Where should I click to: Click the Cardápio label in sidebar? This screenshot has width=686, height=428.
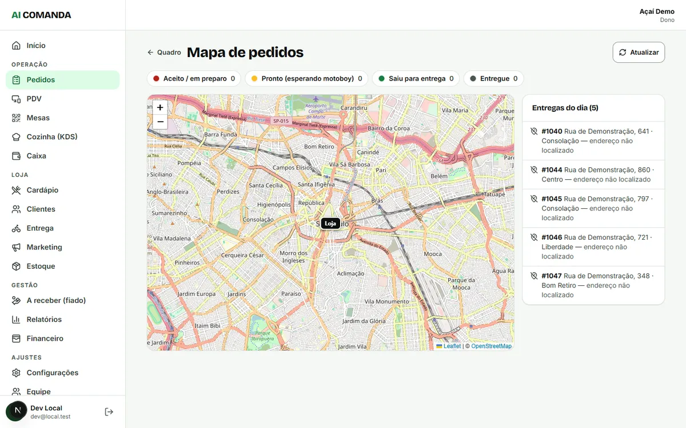click(42, 190)
